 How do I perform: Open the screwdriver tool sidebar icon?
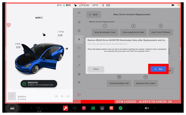click(79, 65)
